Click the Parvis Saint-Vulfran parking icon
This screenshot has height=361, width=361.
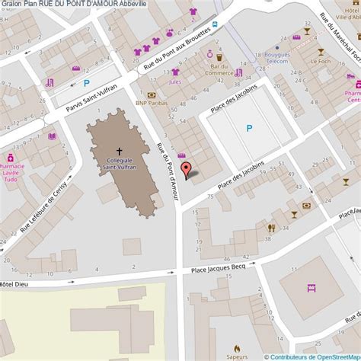pyautogui.click(x=87, y=83)
